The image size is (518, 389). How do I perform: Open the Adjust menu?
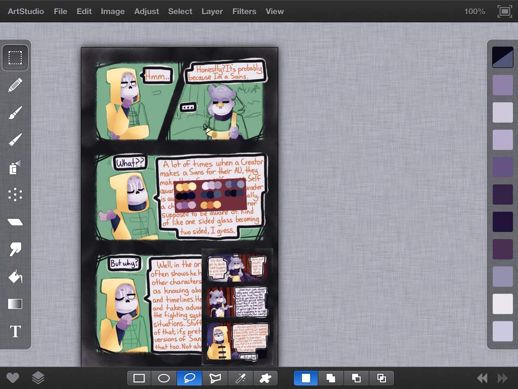pyautogui.click(x=146, y=11)
